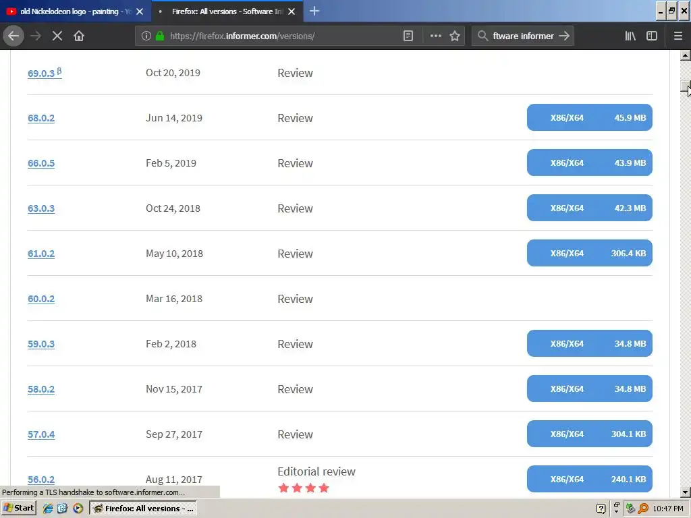The height and width of the screenshot is (518, 691).
Task: Open version 68.0.2 link
Action: click(x=41, y=118)
